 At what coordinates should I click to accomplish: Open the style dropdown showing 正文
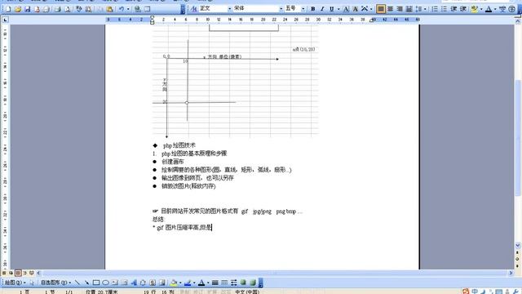click(230, 9)
